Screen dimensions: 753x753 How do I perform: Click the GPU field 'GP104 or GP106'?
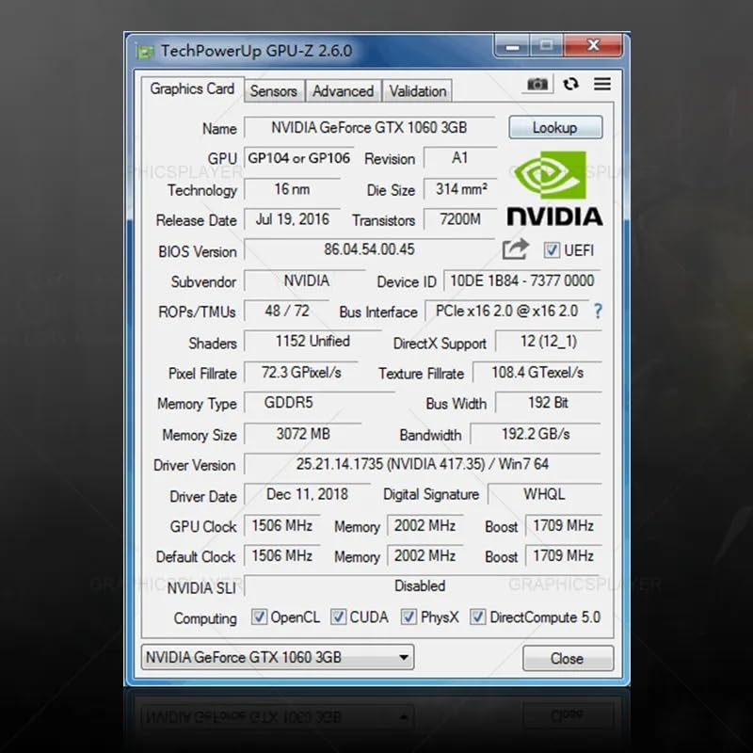click(x=298, y=158)
